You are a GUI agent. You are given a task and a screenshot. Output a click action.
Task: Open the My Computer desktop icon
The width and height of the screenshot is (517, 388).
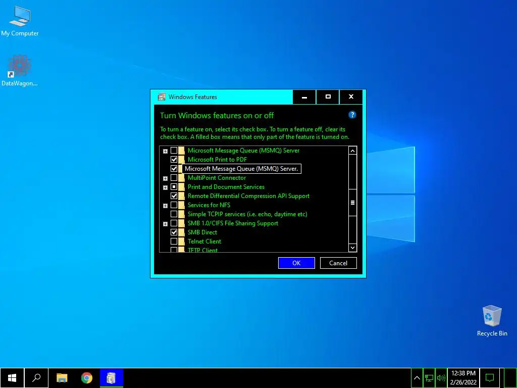click(x=20, y=21)
